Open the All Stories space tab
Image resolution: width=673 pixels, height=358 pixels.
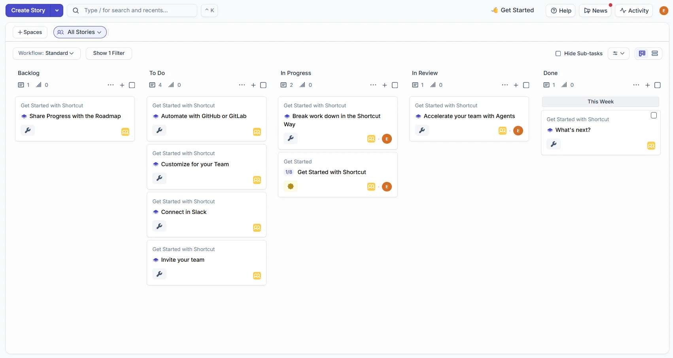(80, 32)
